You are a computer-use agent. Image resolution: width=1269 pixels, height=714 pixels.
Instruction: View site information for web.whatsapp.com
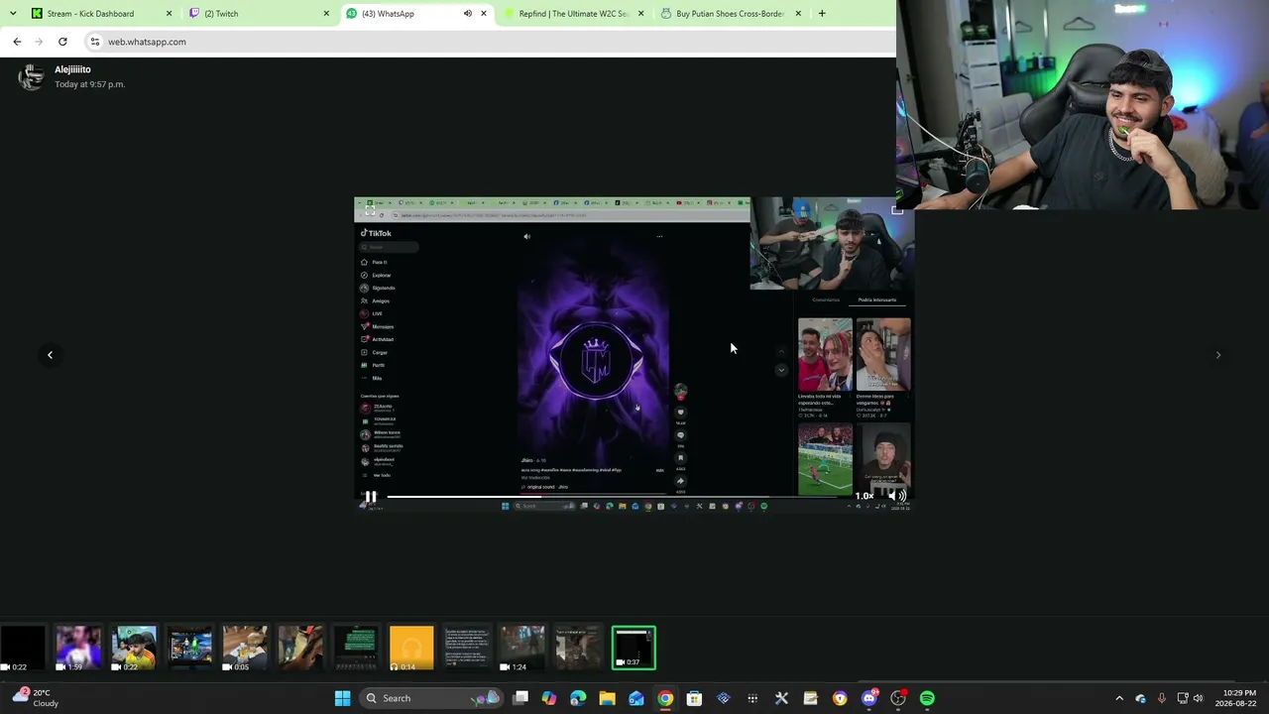[94, 42]
